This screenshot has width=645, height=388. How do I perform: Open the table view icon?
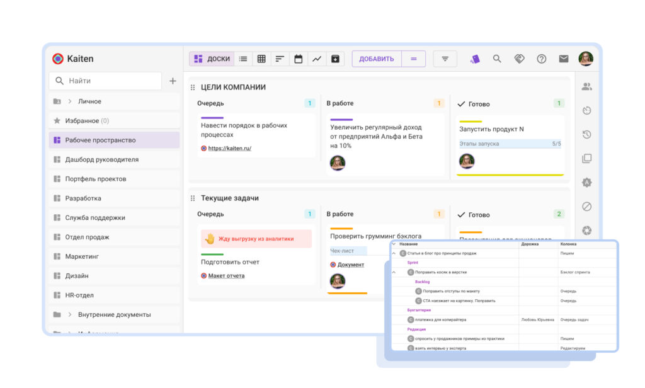click(x=261, y=59)
